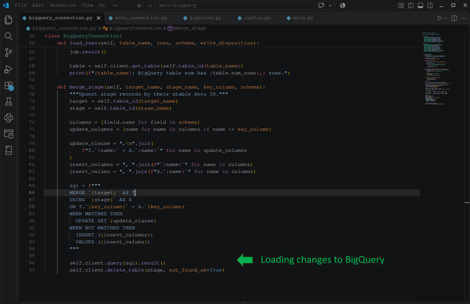Click merge_stage in the breadcrumb
Screen dimensions: 470x304
(190, 28)
